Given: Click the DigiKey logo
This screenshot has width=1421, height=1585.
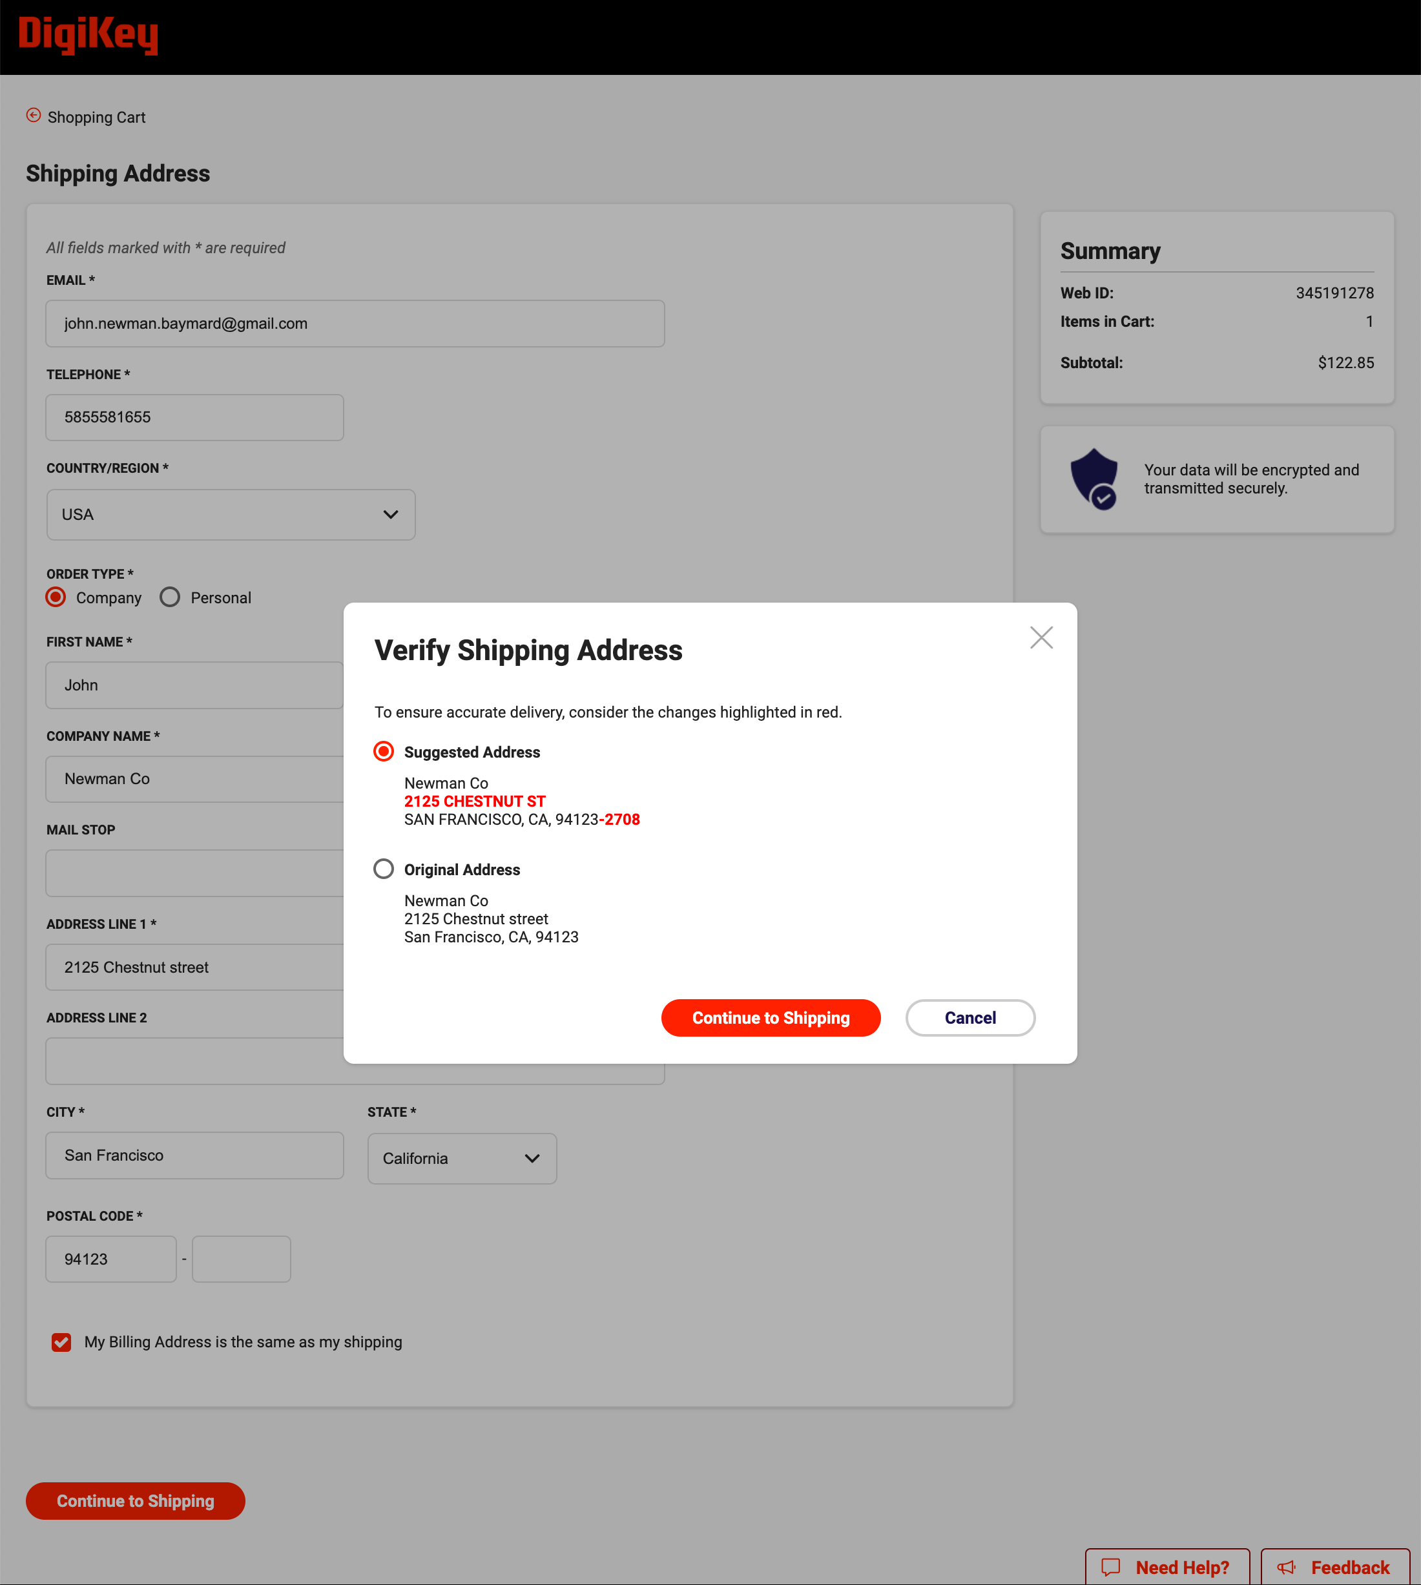Looking at the screenshot, I should coord(88,34).
